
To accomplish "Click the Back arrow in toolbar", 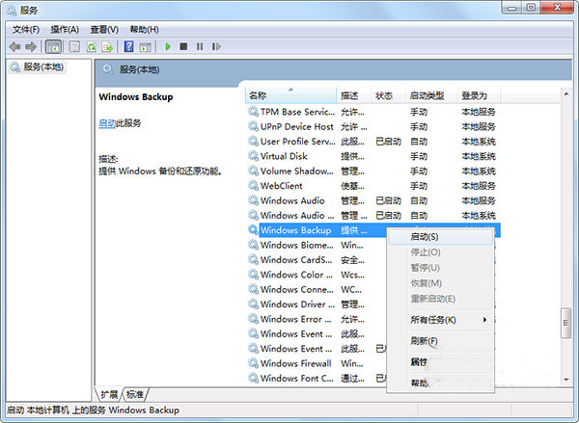I will tap(15, 46).
